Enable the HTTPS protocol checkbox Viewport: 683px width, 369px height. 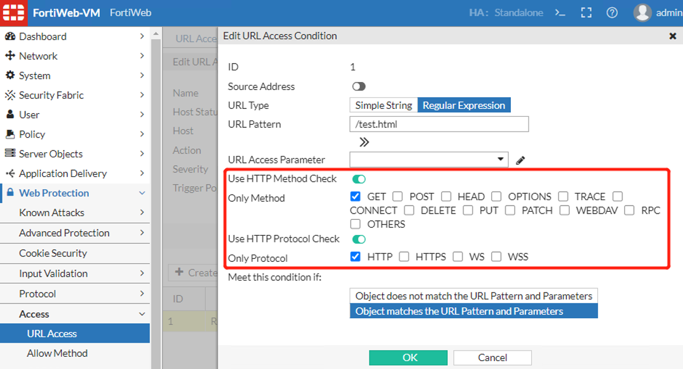(404, 257)
